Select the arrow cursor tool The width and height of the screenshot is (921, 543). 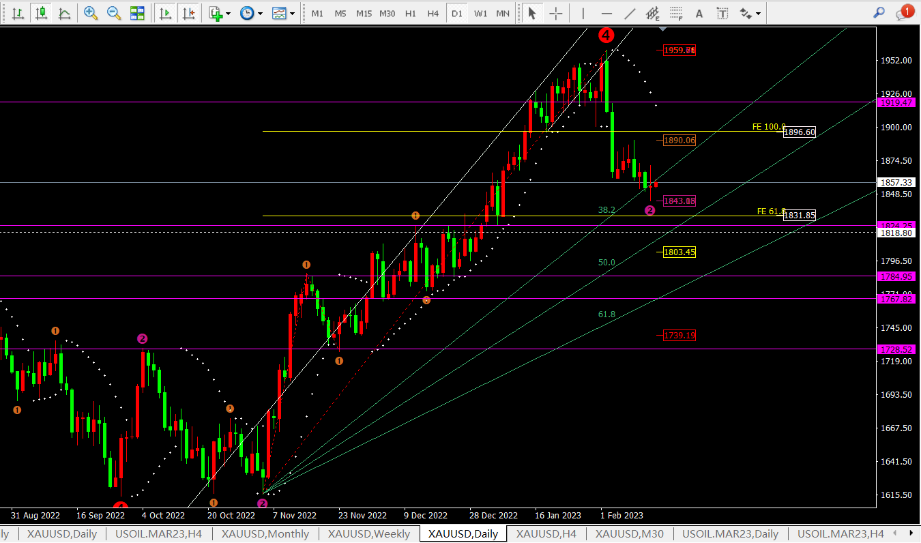[x=532, y=13]
